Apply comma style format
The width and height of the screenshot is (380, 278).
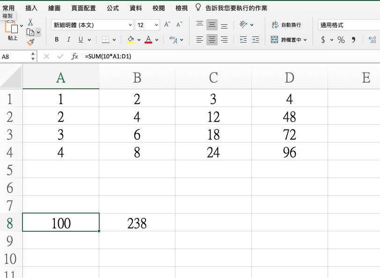click(353, 40)
